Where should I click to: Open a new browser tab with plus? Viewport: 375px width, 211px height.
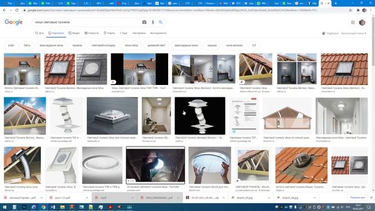(336, 4)
